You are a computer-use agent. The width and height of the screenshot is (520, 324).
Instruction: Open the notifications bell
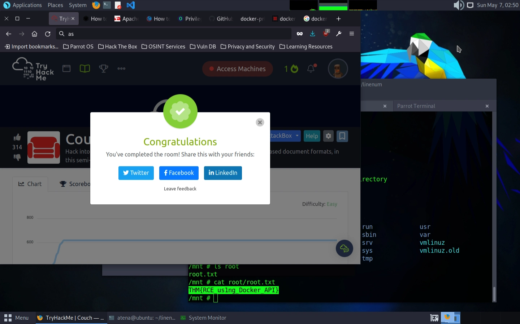[311, 68]
